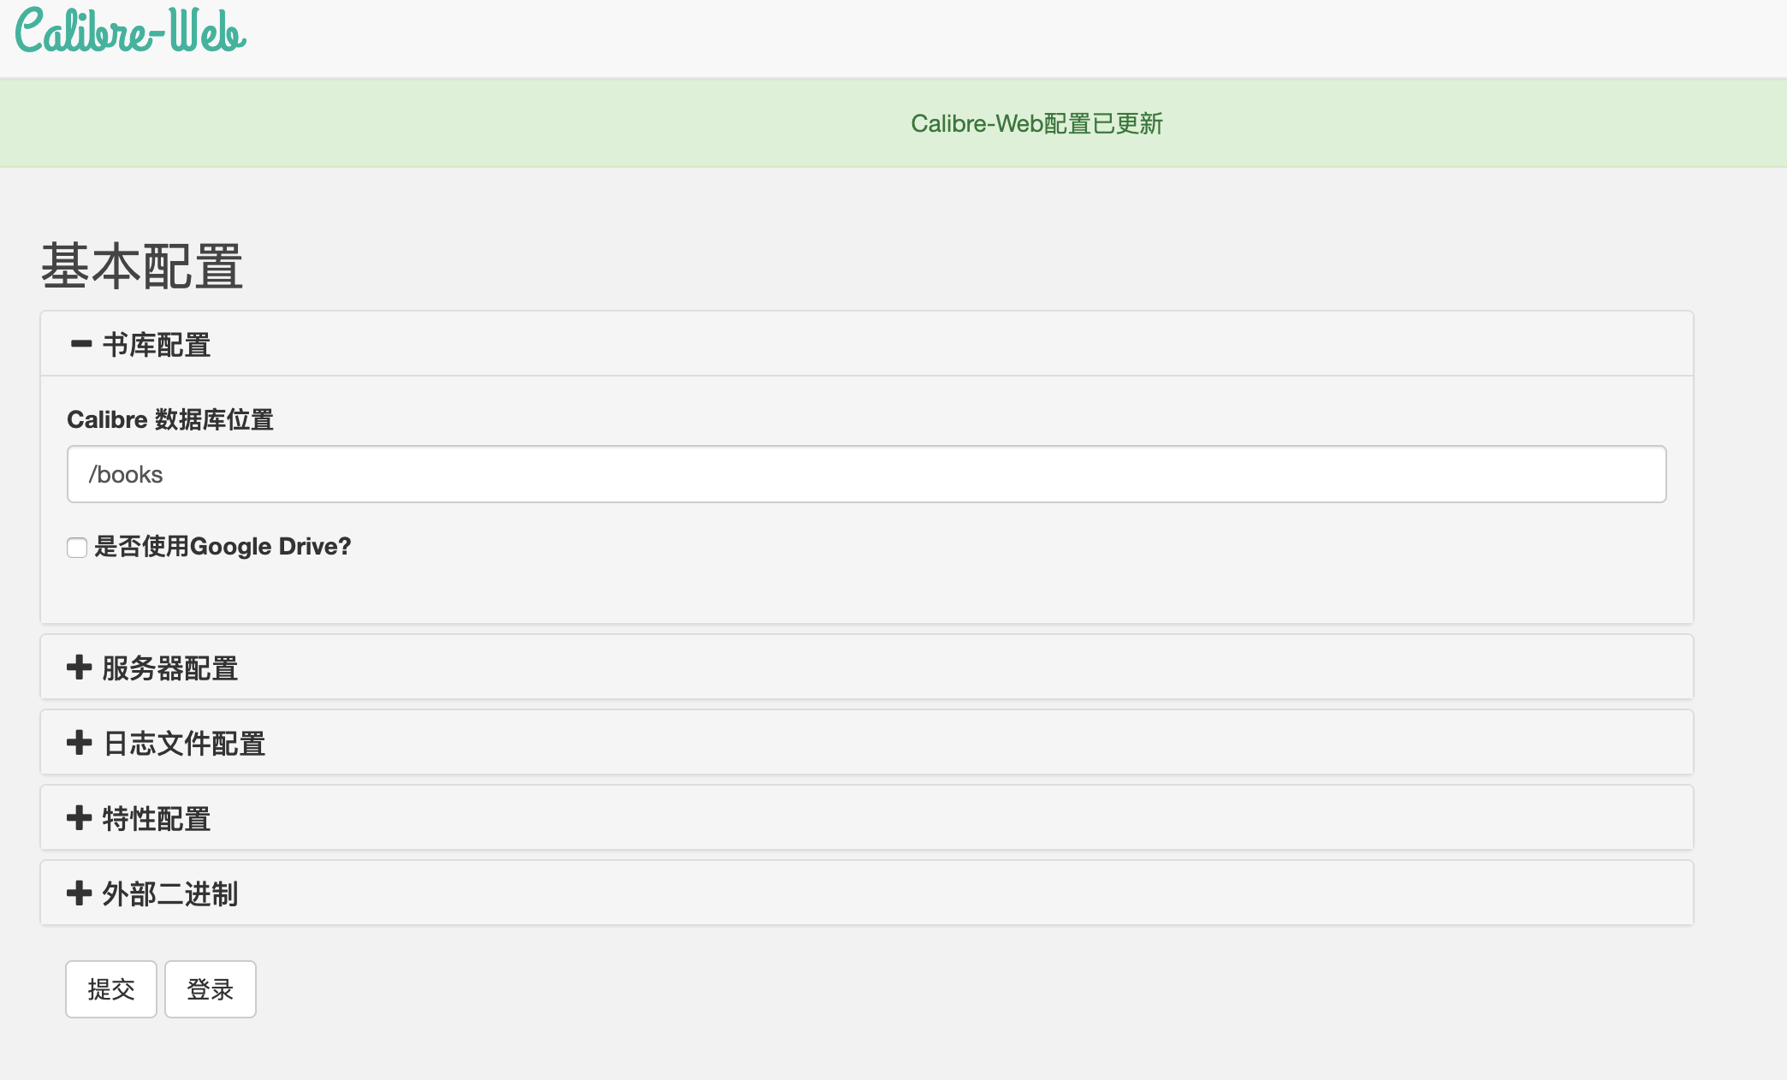Click the minus icon beside 书库配置
This screenshot has height=1080, width=1787.
tap(80, 344)
